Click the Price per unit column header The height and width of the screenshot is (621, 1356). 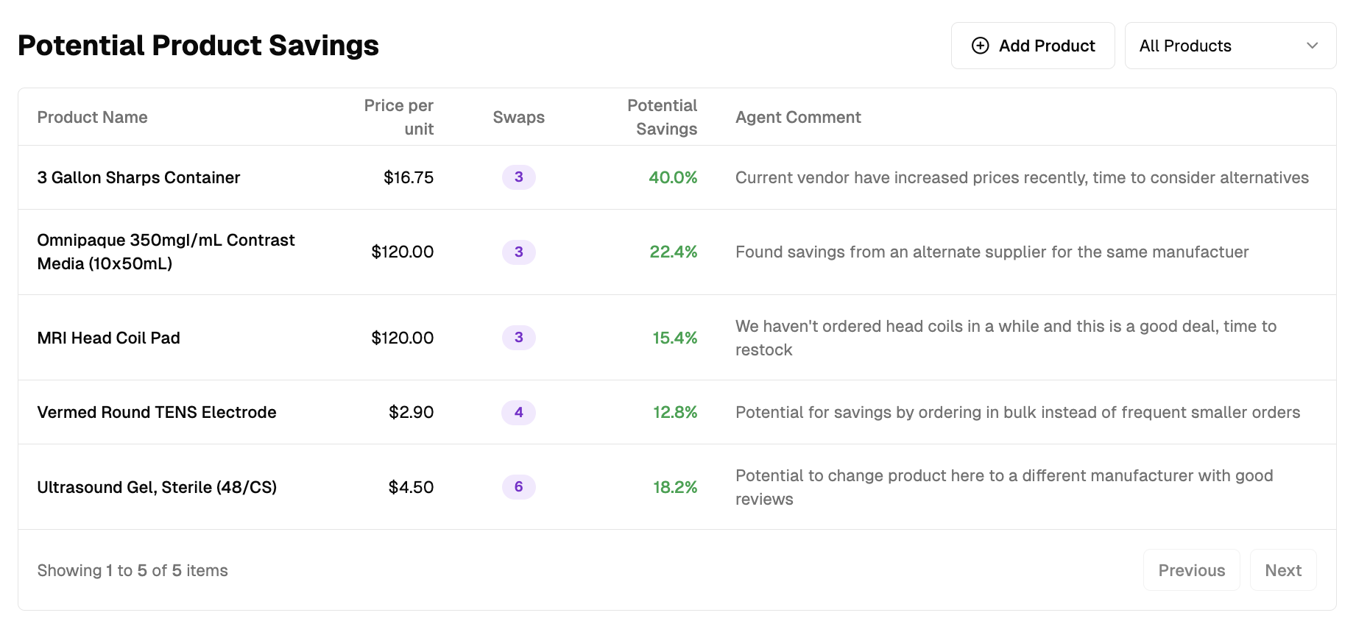coord(398,117)
